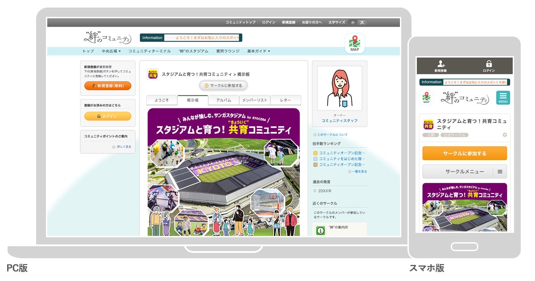Switch to the メンバーリスト tab

click(255, 100)
